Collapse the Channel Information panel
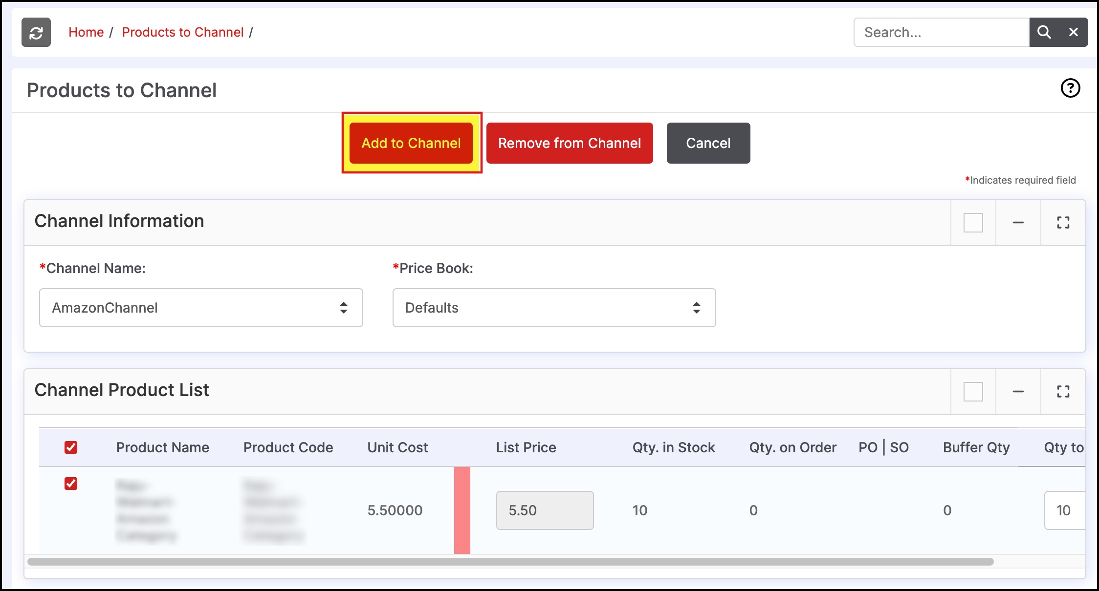 (1018, 223)
